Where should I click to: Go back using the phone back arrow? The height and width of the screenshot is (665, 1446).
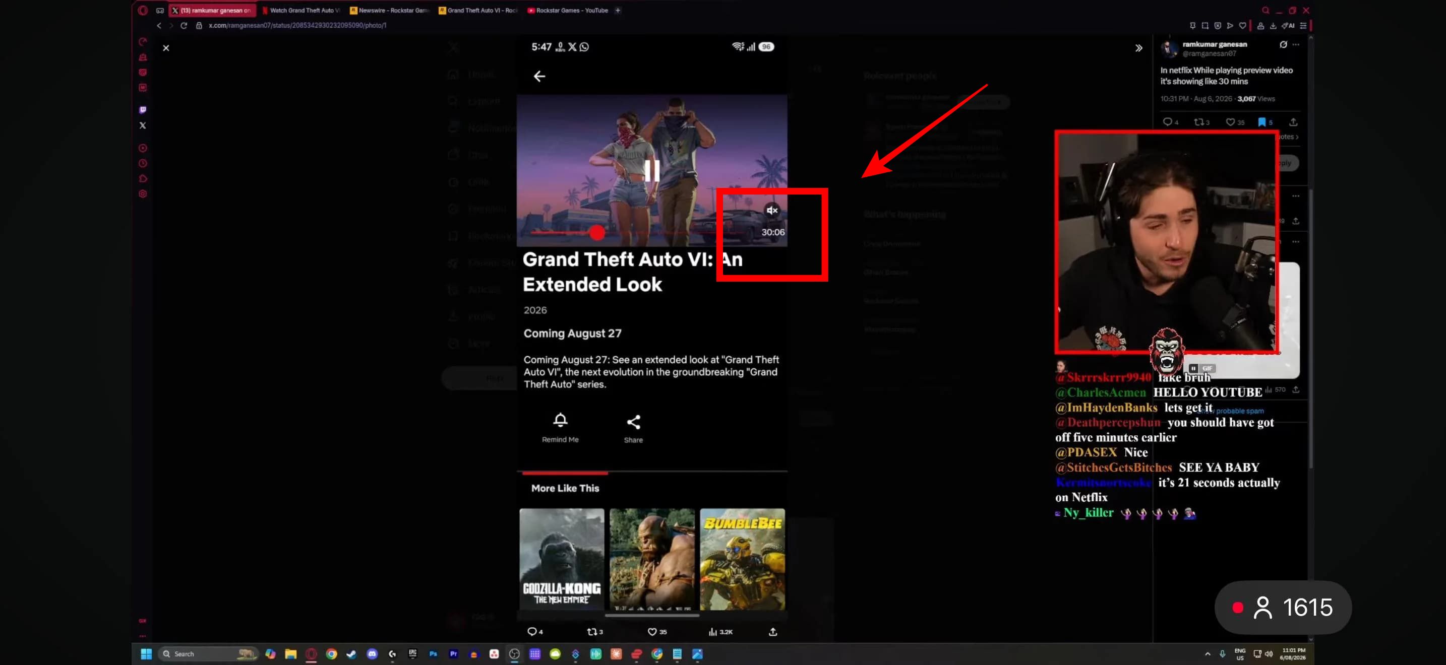tap(539, 76)
